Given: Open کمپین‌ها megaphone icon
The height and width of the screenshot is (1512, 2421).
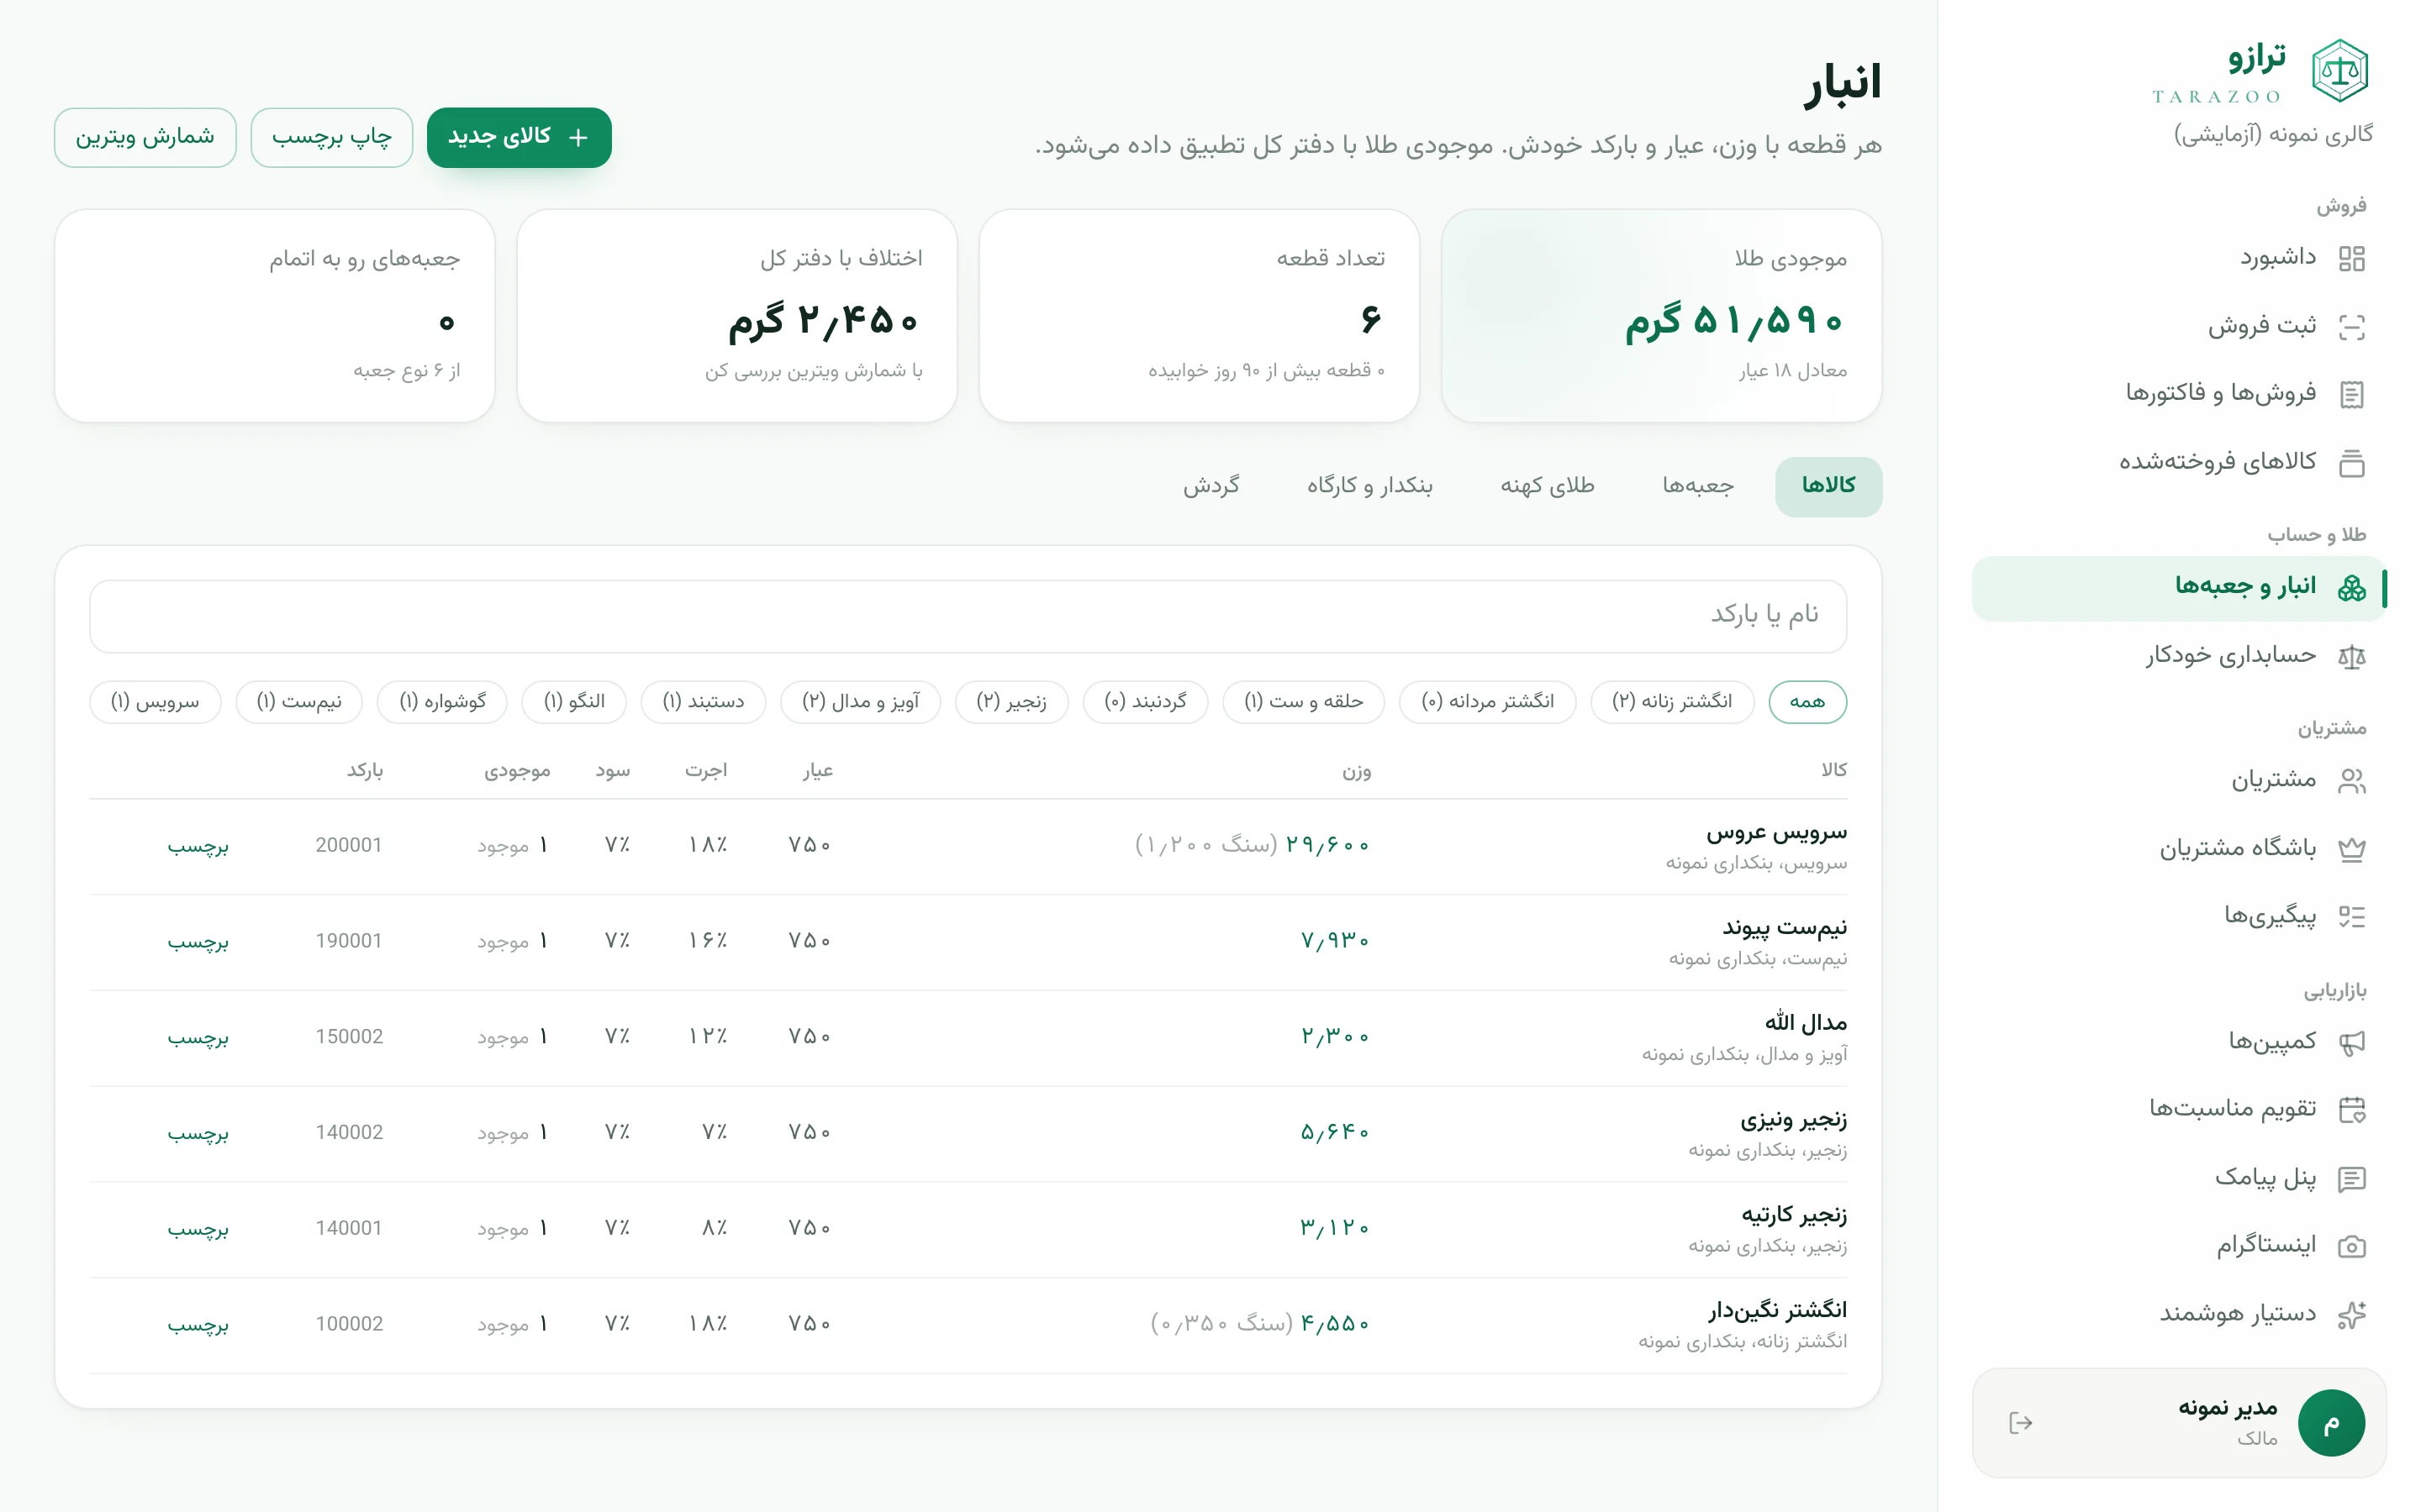Looking at the screenshot, I should (x=2351, y=1043).
